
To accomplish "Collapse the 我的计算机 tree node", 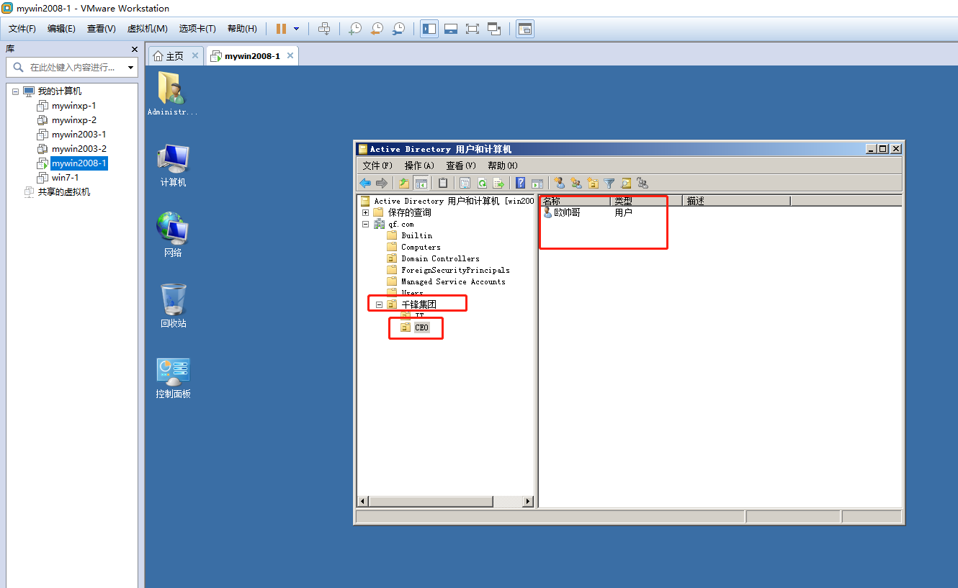I will (x=15, y=91).
